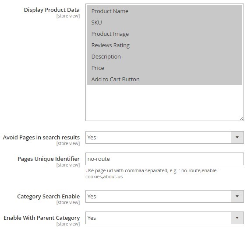Pick Description in product data list
Screen dimensions: 247x229
coord(164,56)
